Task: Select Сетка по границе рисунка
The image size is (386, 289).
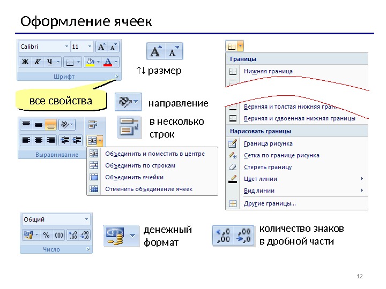Action: [x=296, y=155]
